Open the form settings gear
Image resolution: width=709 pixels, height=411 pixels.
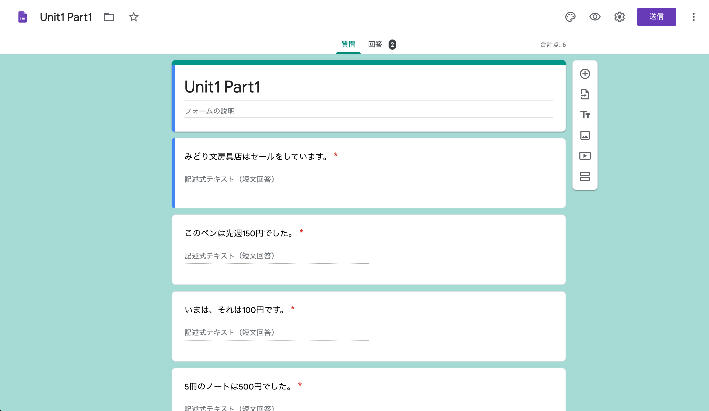point(619,17)
